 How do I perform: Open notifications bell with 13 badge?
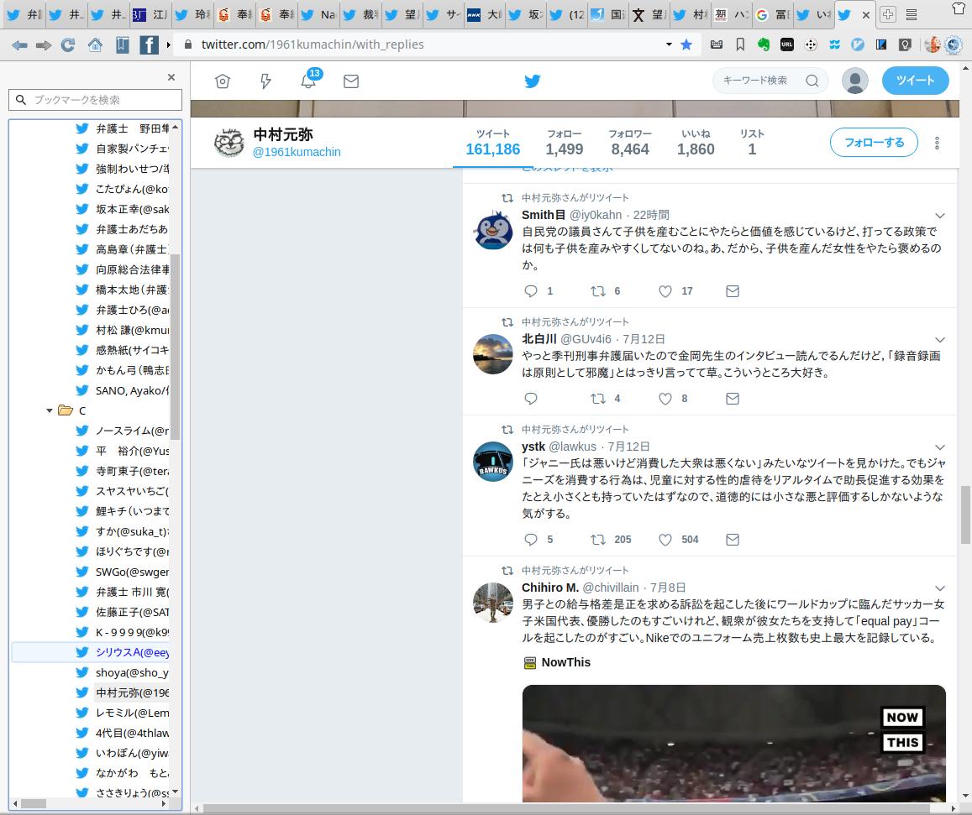(x=308, y=80)
